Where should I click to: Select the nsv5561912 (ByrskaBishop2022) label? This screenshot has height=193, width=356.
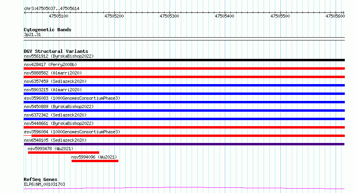coord(59,56)
